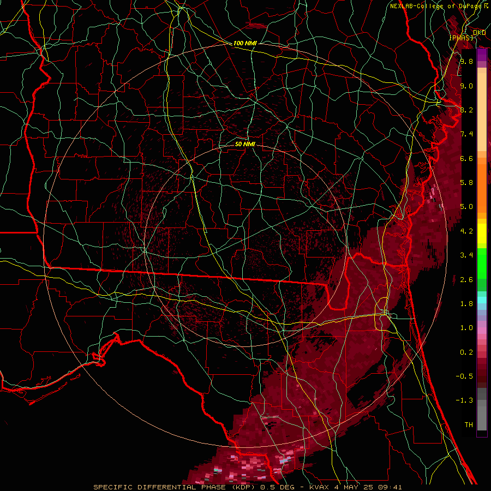Click the DKD label above the color scale
Viewport: 491px width, 491px height.
tap(479, 33)
